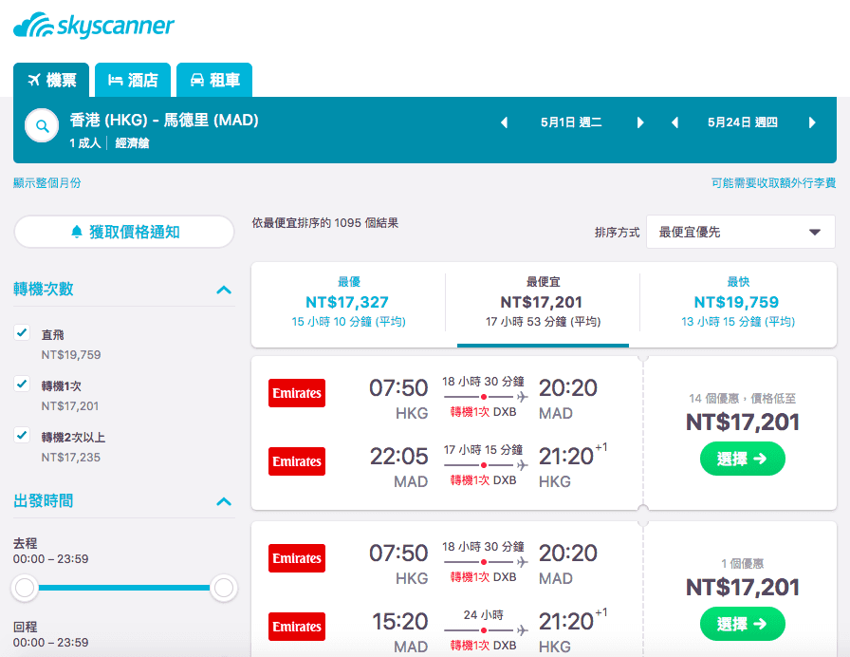
Task: Go to next return date after 5月24日
Action: 812,122
